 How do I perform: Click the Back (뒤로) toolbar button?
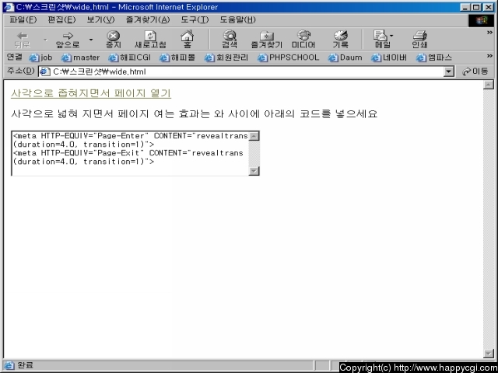pyautogui.click(x=23, y=40)
